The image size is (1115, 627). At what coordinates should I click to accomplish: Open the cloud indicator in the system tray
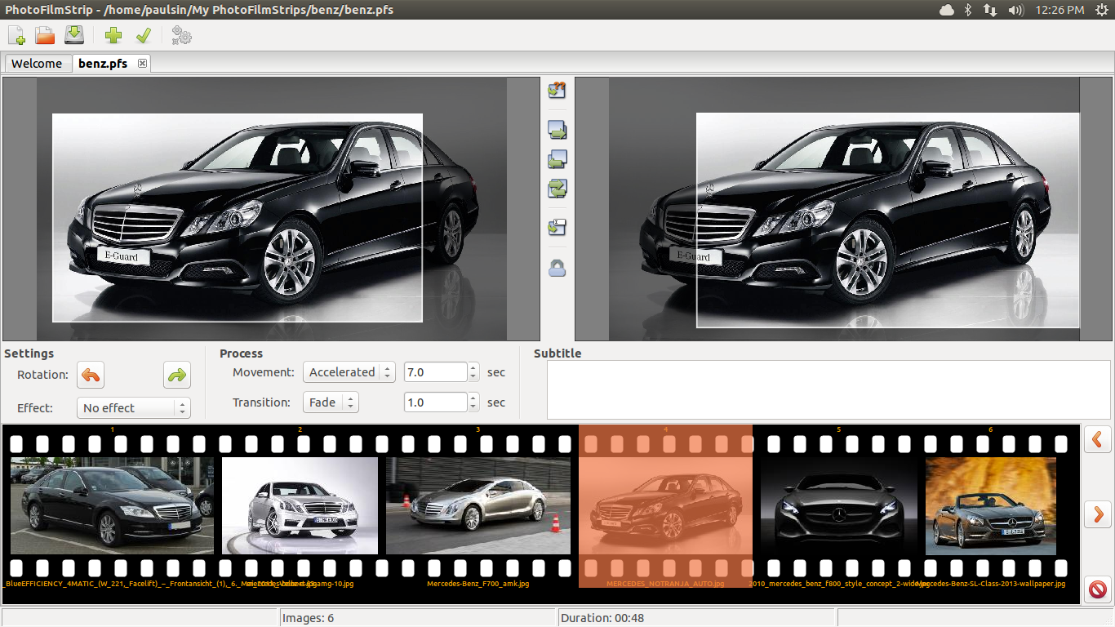(x=947, y=10)
